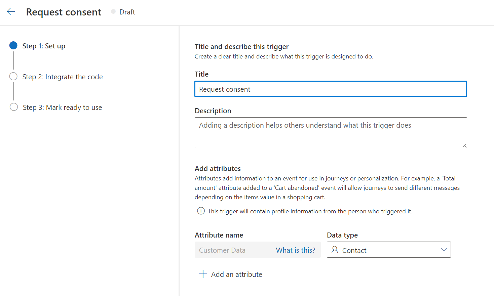The height and width of the screenshot is (296, 494).
Task: Expand the Contact data type selector chevron
Action: 444,250
